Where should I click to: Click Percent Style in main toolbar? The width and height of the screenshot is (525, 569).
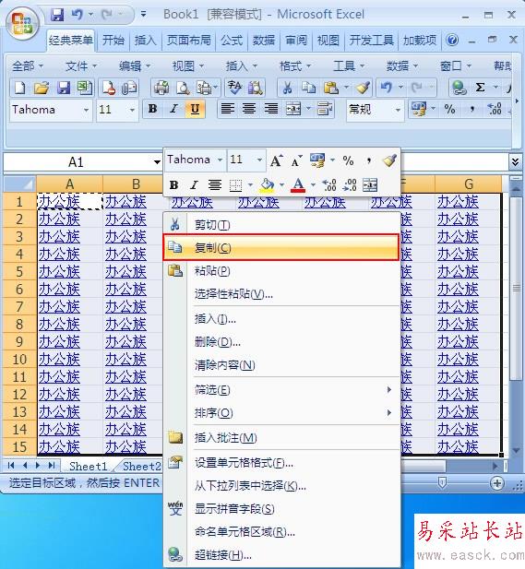coord(449,109)
